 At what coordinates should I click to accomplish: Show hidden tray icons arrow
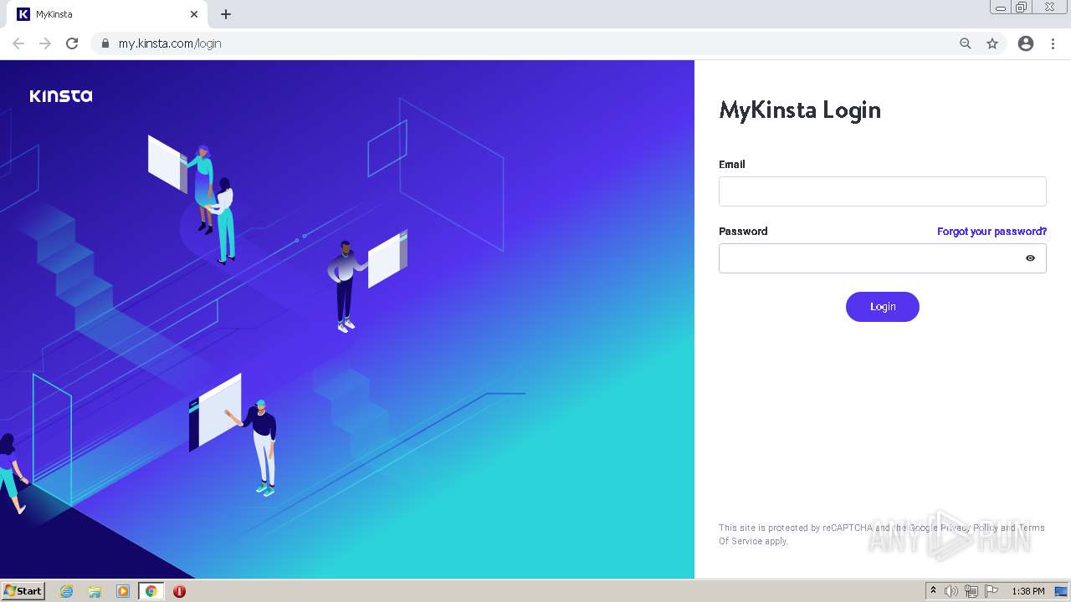pos(933,591)
